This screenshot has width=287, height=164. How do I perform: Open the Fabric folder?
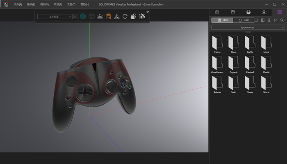(x=217, y=44)
